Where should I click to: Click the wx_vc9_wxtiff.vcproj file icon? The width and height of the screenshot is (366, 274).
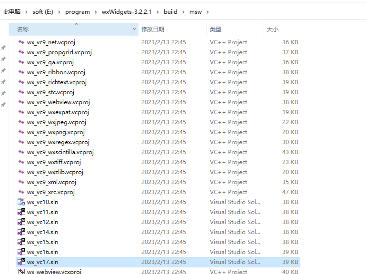[x=21, y=162]
